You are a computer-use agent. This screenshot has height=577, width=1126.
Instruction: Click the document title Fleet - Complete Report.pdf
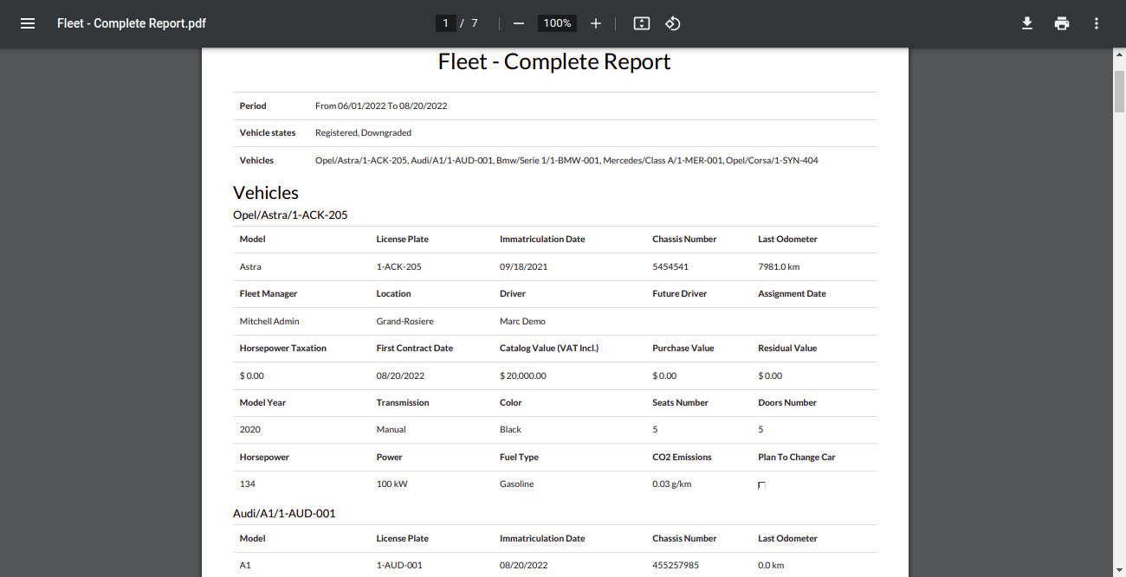point(132,23)
